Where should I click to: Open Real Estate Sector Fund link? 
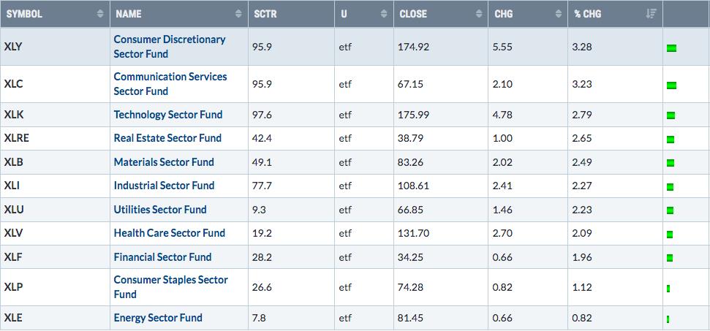pyautogui.click(x=167, y=138)
